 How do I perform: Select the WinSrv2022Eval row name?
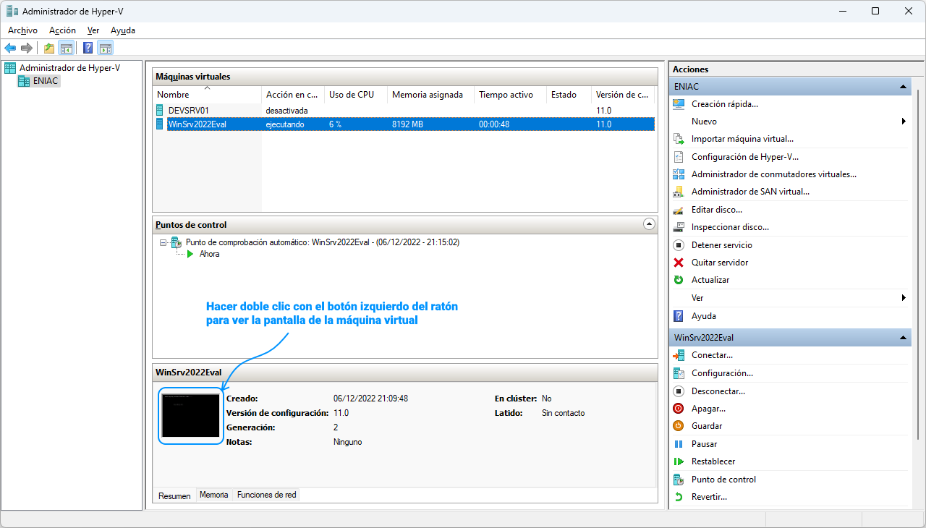(197, 124)
